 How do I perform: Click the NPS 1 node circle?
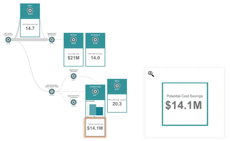click(x=30, y=10)
